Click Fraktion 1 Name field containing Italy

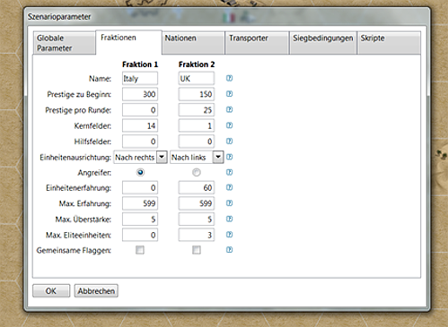point(140,79)
